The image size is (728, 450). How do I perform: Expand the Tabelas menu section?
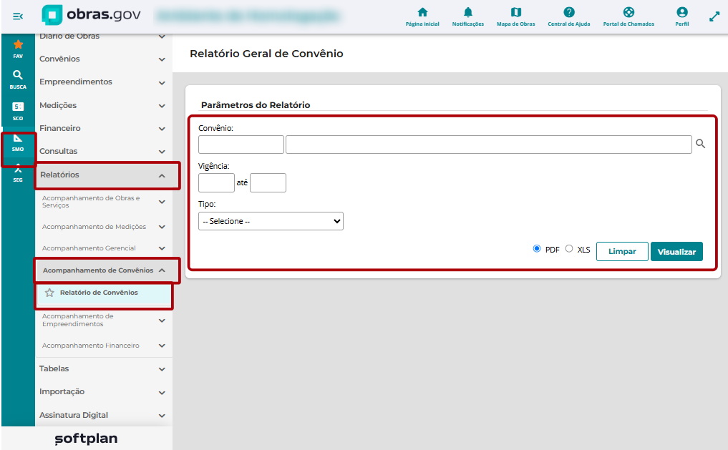(103, 369)
